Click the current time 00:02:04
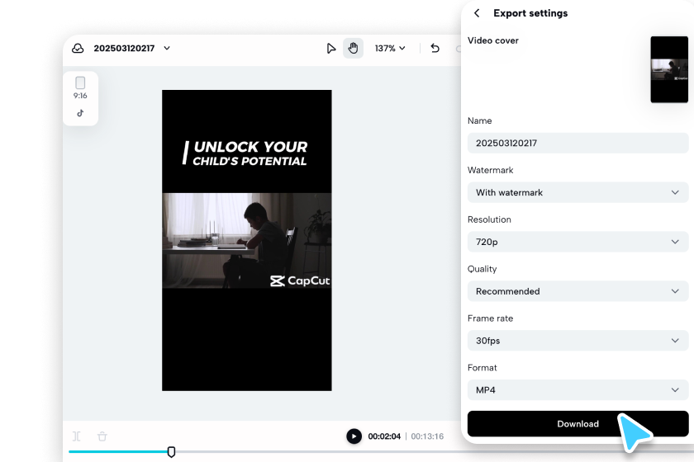The width and height of the screenshot is (694, 462). coord(384,436)
